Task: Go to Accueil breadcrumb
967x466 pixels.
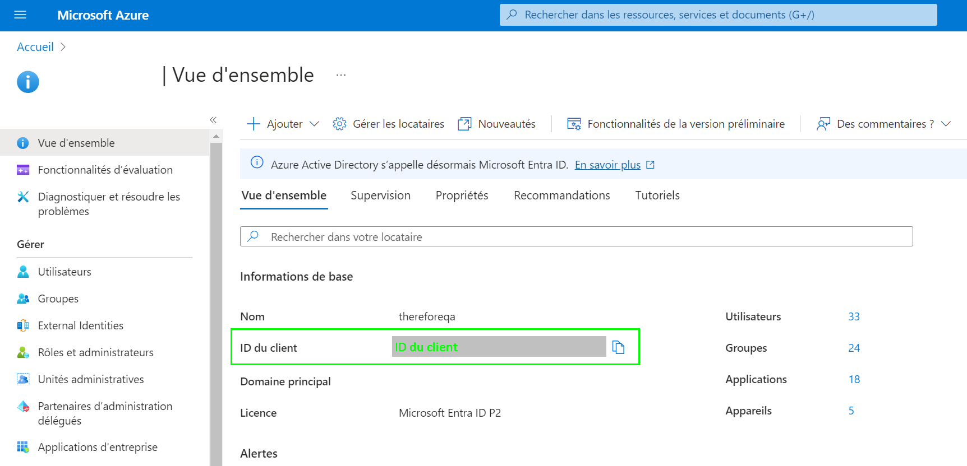Action: (x=35, y=47)
